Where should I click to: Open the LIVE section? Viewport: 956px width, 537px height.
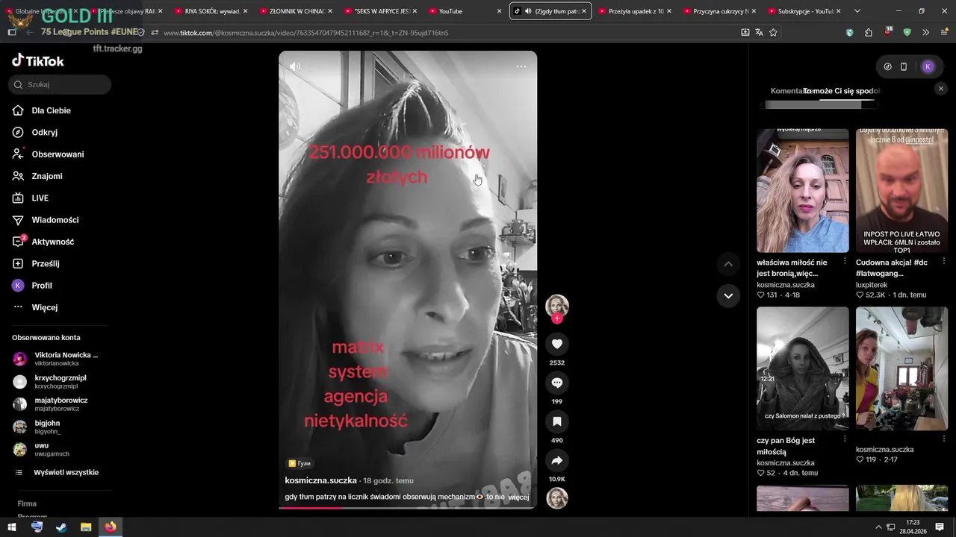(31, 198)
